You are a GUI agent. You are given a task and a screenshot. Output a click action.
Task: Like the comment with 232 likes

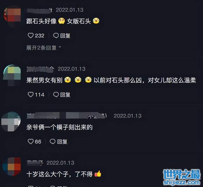(x=31, y=35)
